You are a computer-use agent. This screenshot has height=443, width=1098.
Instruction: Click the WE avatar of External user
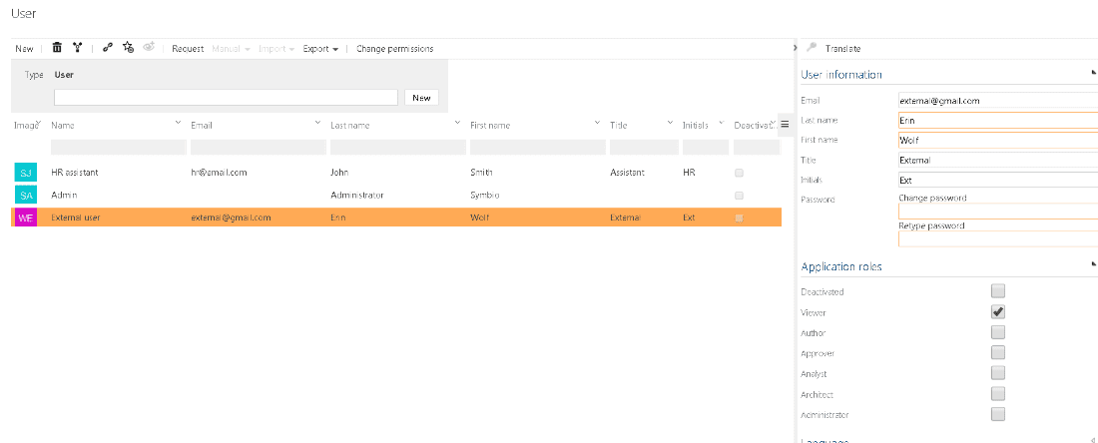point(25,218)
